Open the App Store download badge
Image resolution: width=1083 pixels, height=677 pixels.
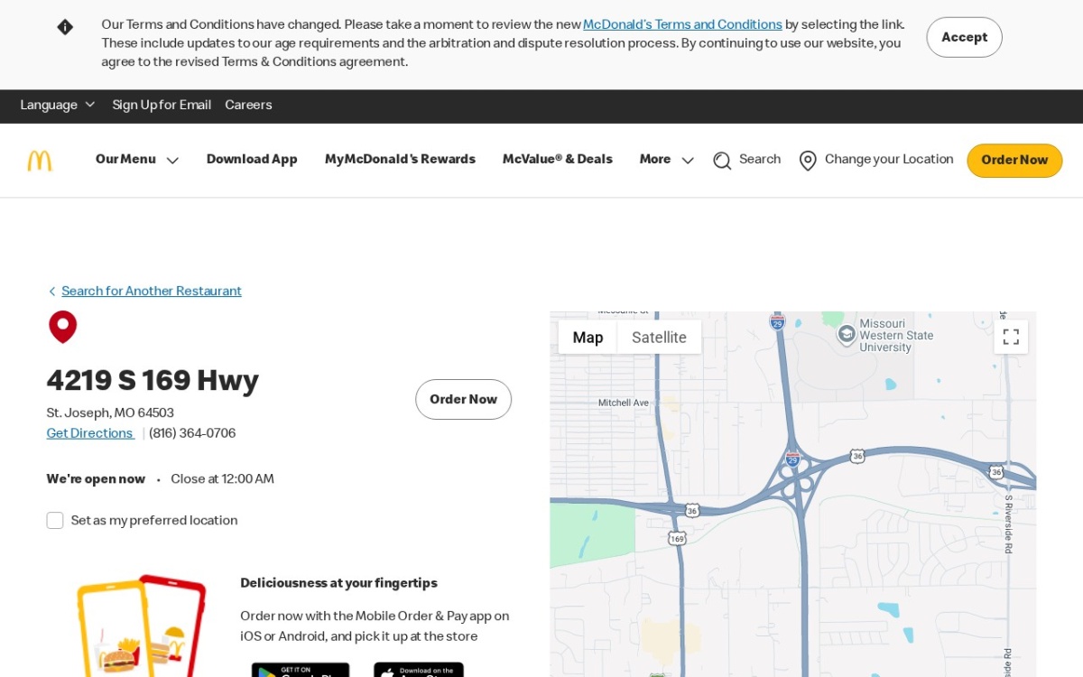click(x=419, y=670)
